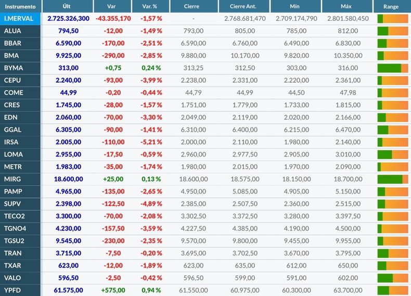
Task: Click the -0,20 % TRAN variation
Action: point(151,253)
